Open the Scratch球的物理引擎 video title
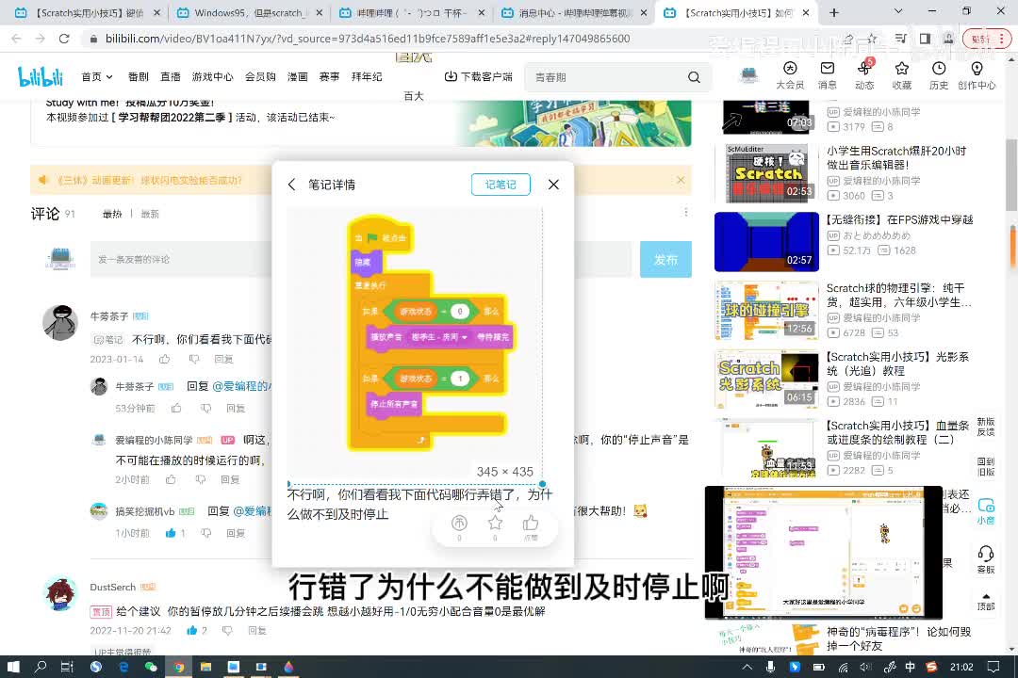 899,295
